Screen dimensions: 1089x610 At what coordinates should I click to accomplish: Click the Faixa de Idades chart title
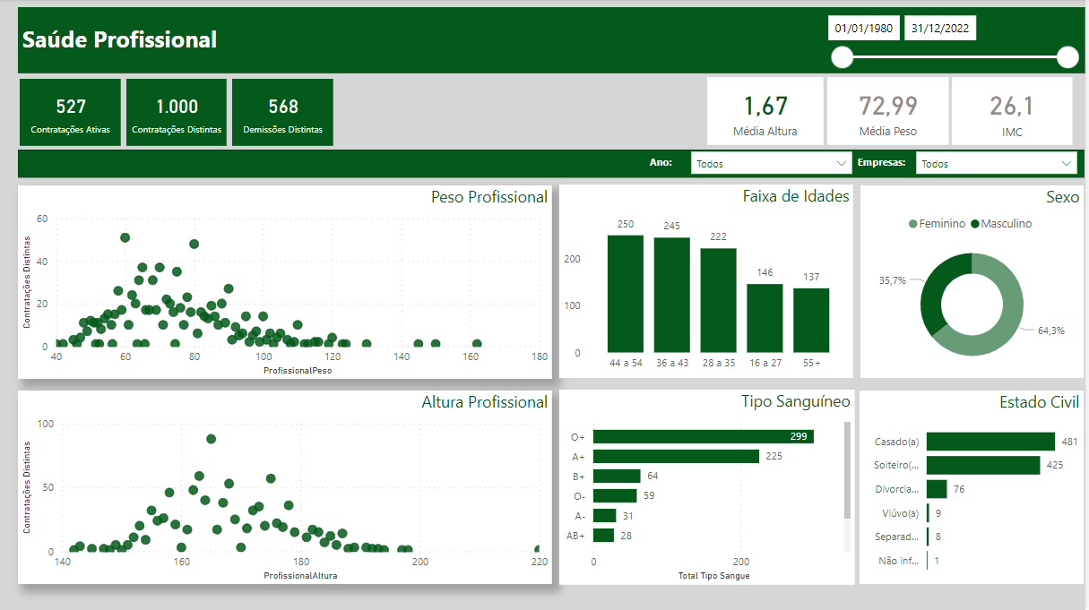[796, 196]
